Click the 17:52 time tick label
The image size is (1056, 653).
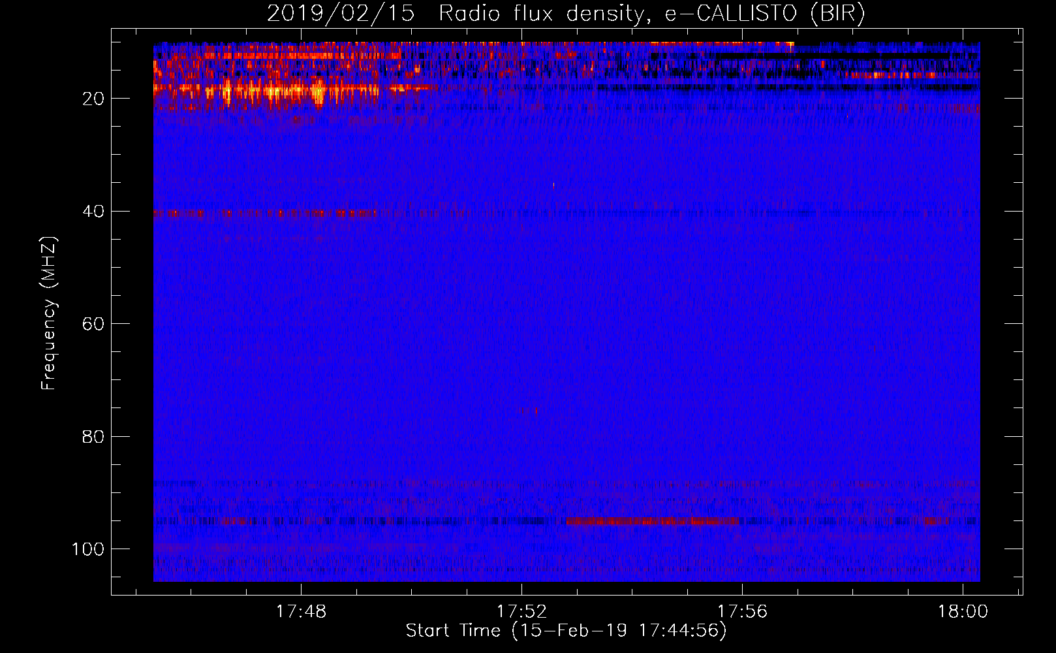tap(521, 612)
